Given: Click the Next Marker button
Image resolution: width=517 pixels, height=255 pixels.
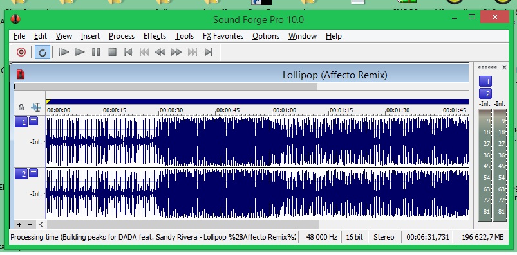Looking at the screenshot, I should tap(193, 52).
